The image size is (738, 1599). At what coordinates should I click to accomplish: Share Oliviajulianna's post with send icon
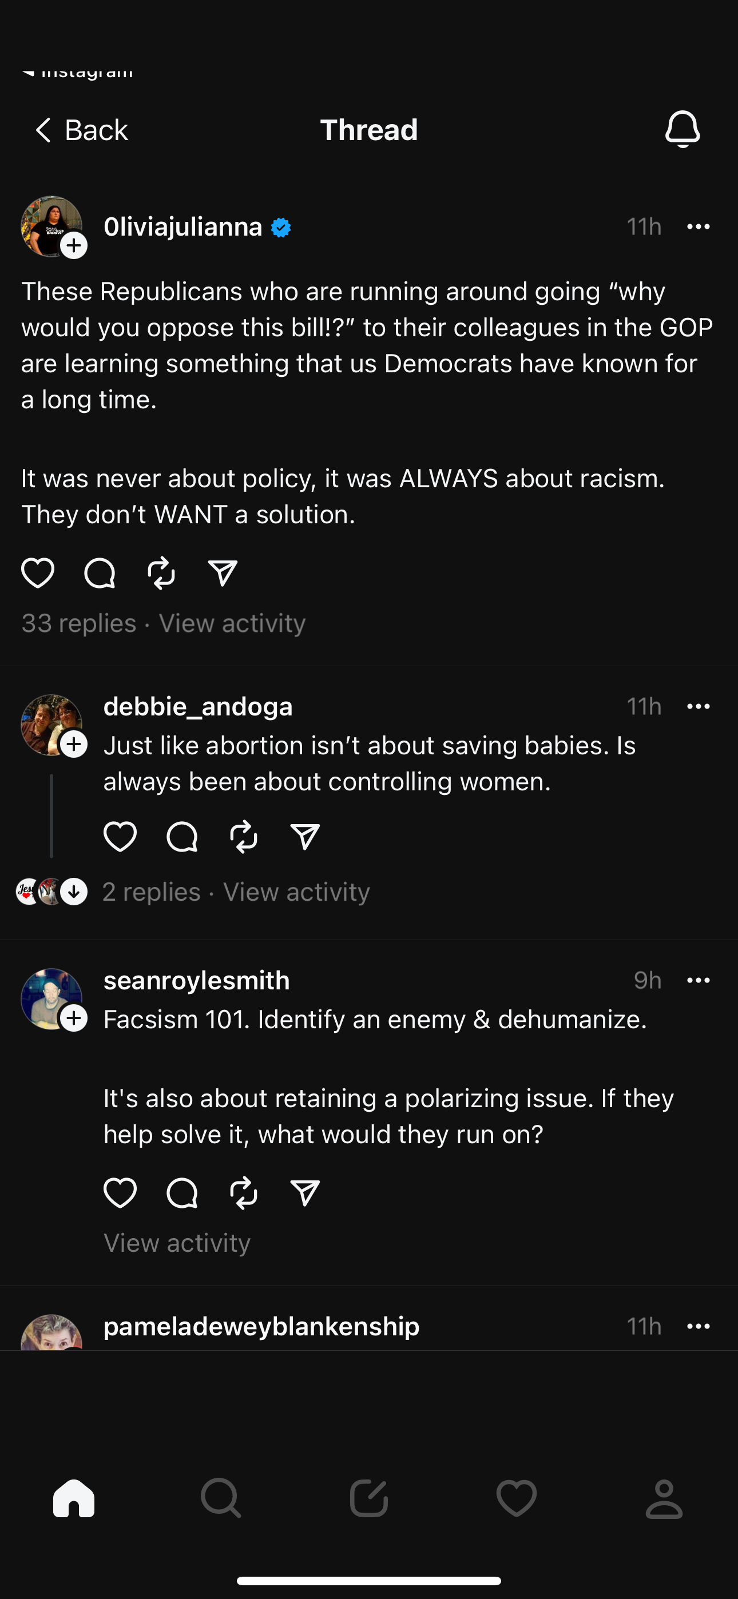coord(223,572)
